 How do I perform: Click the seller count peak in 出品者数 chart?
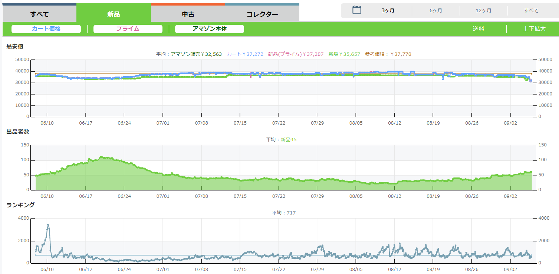[102, 157]
